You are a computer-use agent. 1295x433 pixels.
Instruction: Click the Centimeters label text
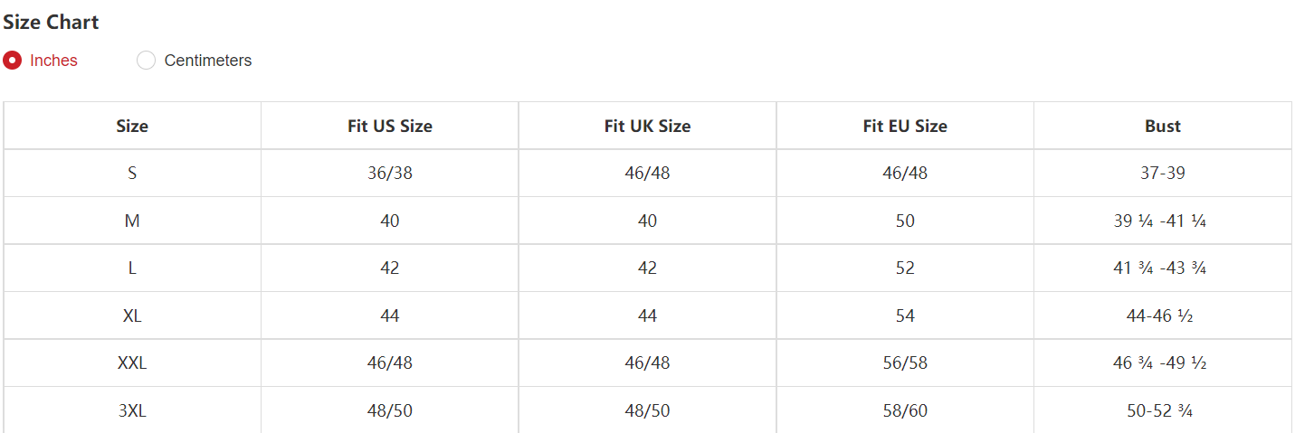click(208, 61)
